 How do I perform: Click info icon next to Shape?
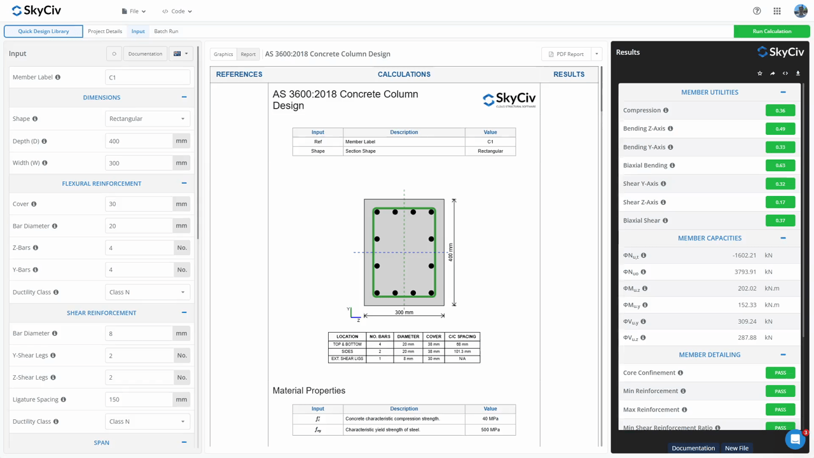pos(35,119)
